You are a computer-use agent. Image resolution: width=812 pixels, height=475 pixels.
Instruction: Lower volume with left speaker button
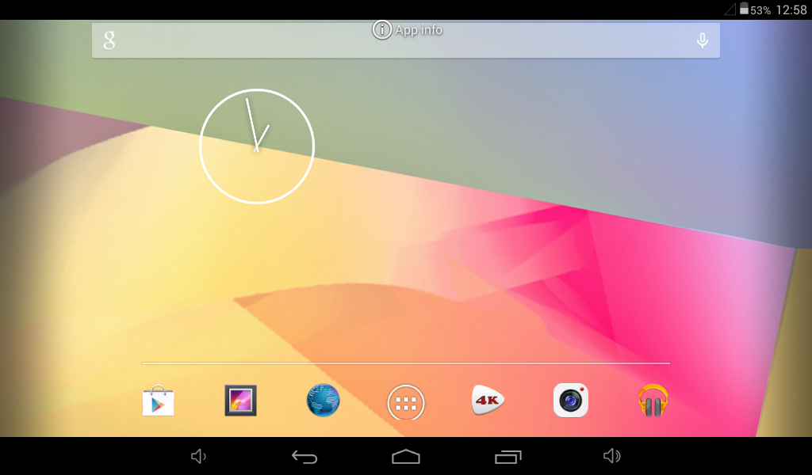(198, 456)
